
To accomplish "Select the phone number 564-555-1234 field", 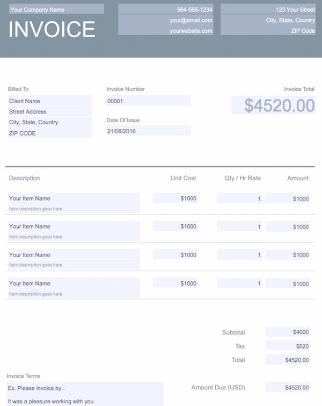I will pos(166,9).
